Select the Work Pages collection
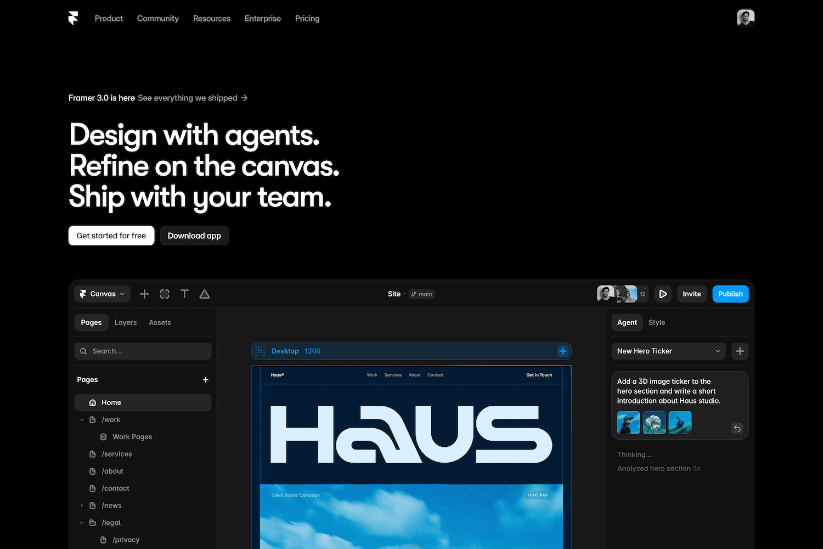 tap(132, 436)
